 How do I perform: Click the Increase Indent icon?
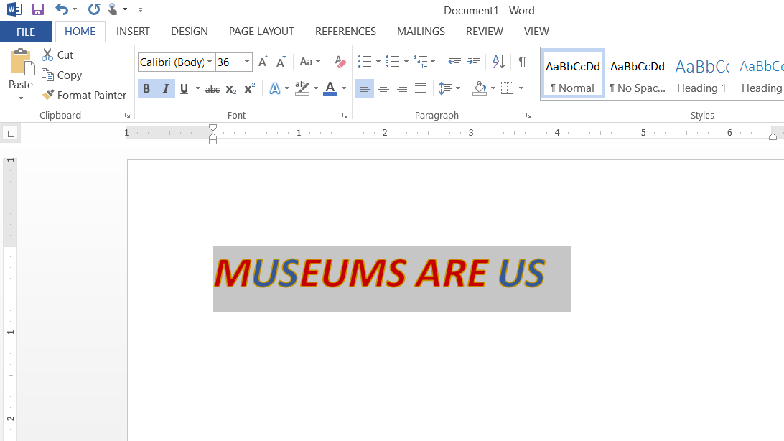coord(472,62)
